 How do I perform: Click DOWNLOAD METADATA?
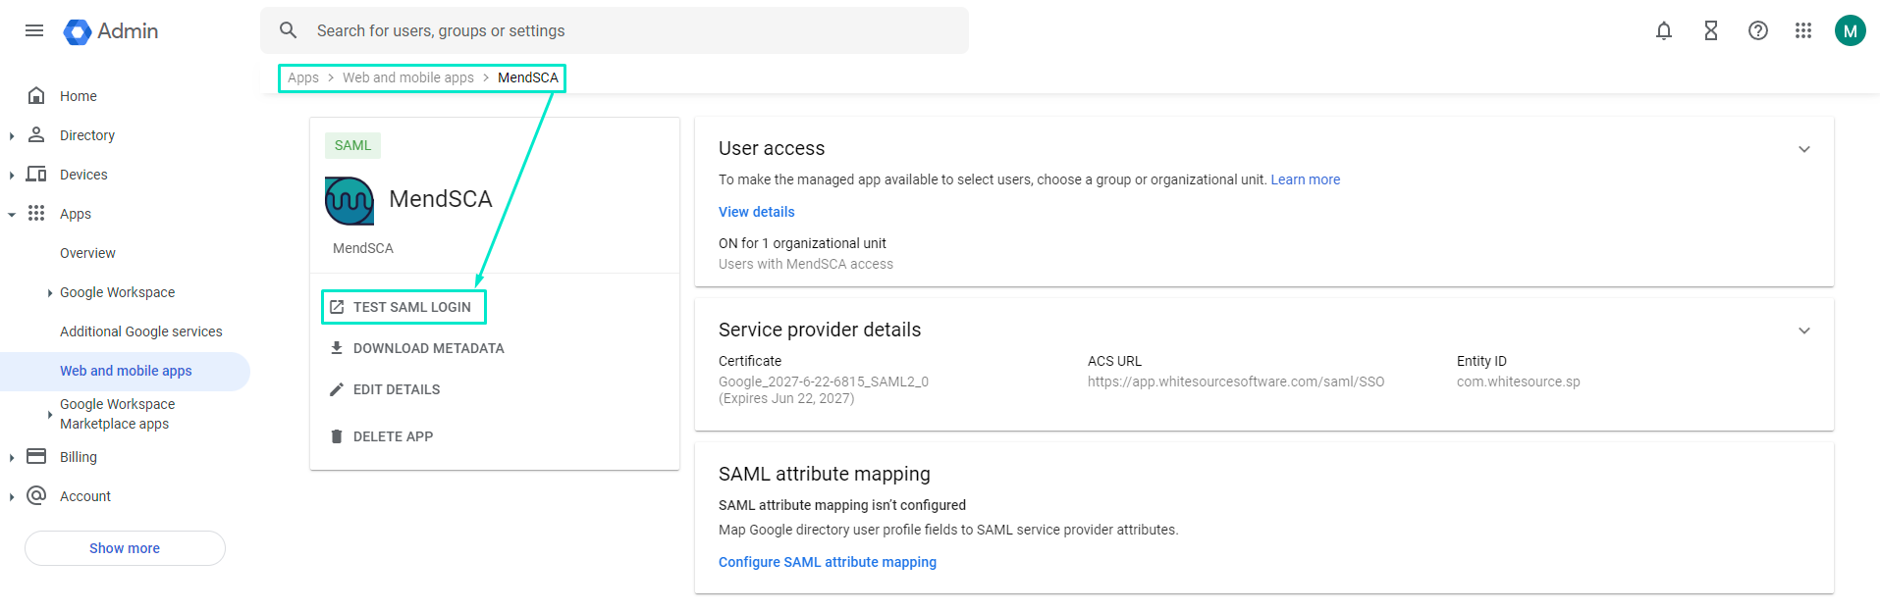417,348
